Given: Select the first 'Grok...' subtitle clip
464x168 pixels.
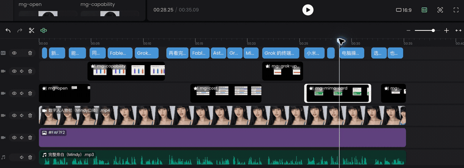Looking at the screenshot, I should (147, 53).
